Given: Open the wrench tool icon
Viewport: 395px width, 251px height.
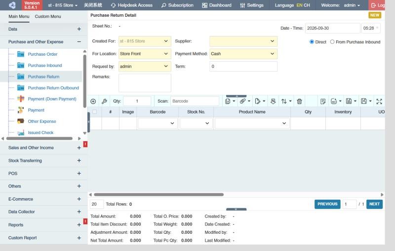Looking at the screenshot, I should coord(104,101).
